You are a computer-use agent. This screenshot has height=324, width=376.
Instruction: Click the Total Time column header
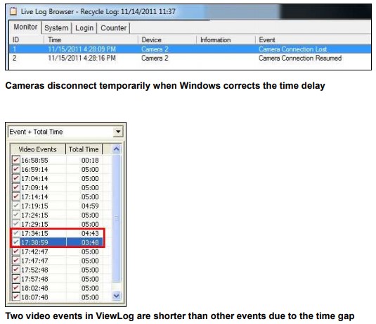pyautogui.click(x=84, y=149)
